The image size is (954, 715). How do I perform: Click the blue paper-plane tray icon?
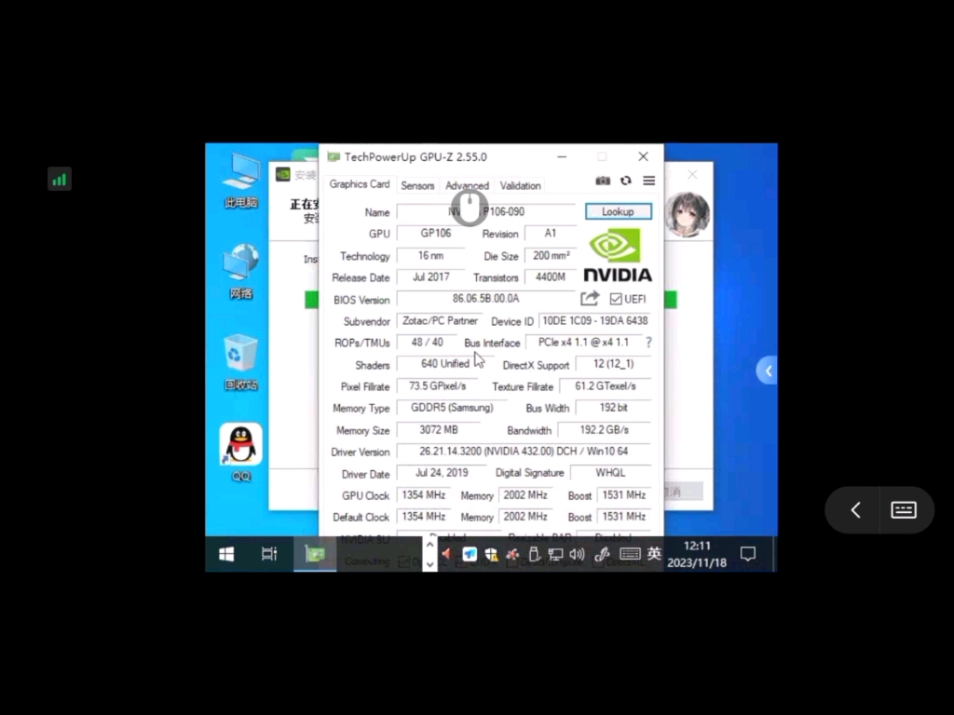click(x=470, y=554)
